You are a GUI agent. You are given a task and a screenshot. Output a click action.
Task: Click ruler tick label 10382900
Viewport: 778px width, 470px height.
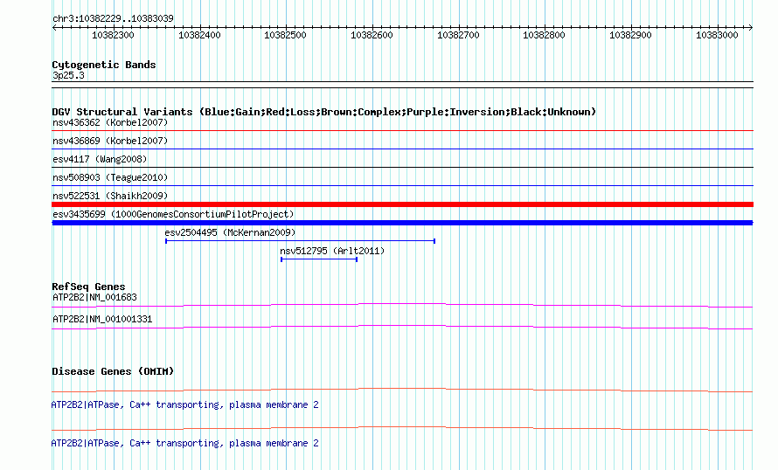pyautogui.click(x=630, y=35)
